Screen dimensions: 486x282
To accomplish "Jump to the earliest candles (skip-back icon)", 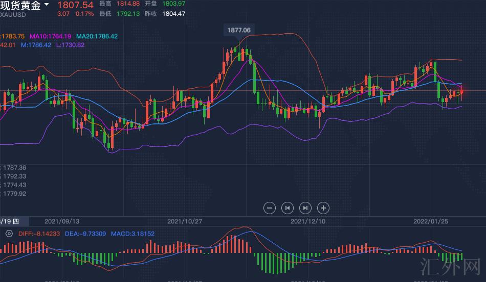I will (288, 208).
